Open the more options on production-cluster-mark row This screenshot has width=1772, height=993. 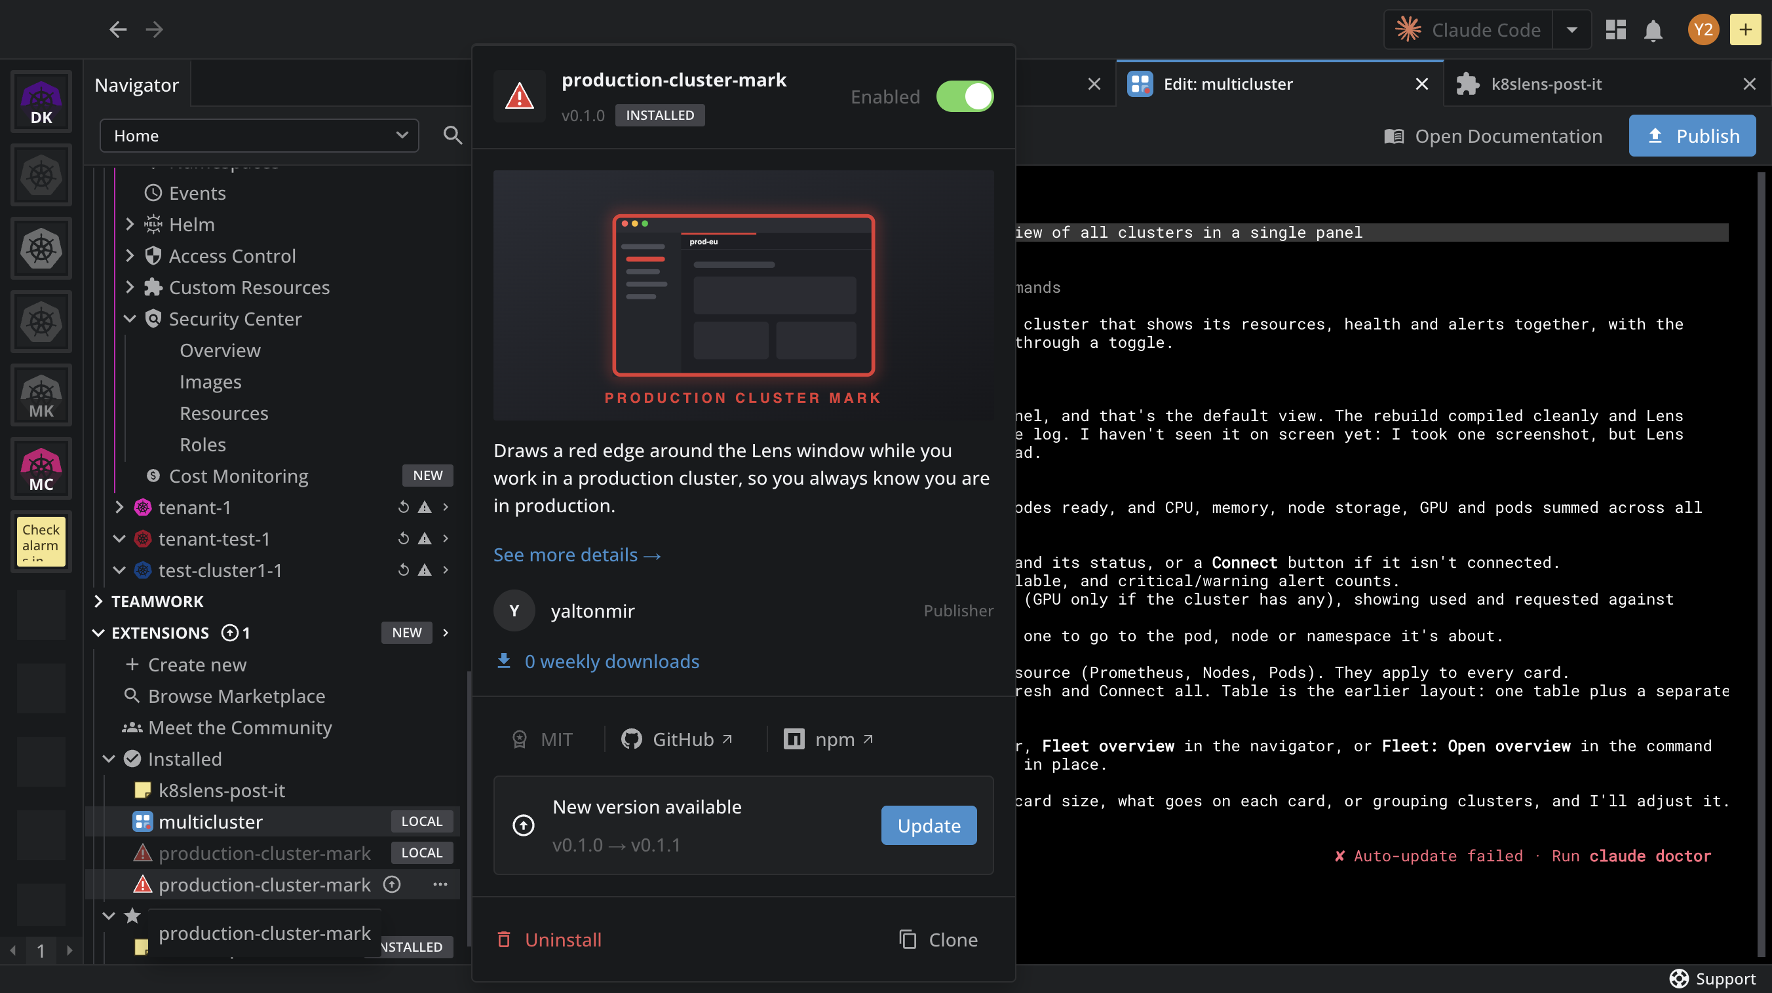tap(440, 884)
